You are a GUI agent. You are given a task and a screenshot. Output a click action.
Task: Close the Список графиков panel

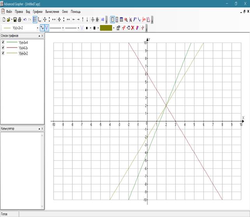click(x=42, y=36)
